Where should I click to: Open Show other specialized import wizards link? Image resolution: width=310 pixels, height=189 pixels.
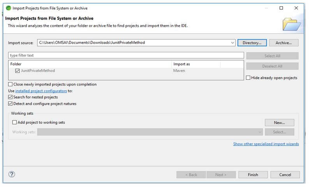tap(266, 144)
